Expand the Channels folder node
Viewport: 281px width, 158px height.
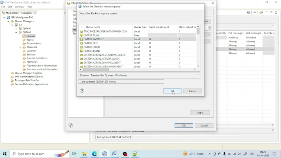20,47
